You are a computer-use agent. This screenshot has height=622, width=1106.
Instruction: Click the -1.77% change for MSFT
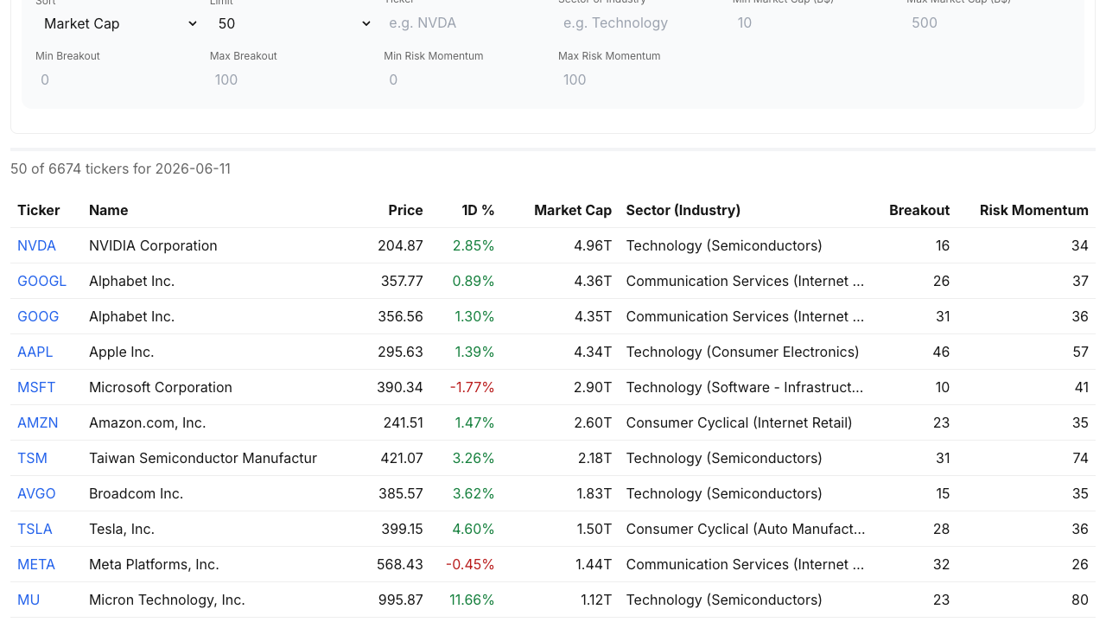472,387
